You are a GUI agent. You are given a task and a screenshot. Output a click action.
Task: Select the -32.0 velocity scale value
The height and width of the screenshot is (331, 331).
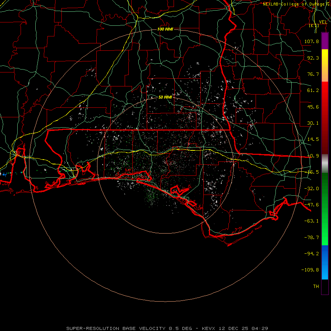click(x=312, y=189)
